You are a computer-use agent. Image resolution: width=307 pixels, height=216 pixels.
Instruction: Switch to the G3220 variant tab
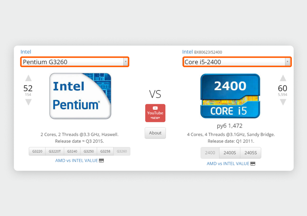point(37,151)
